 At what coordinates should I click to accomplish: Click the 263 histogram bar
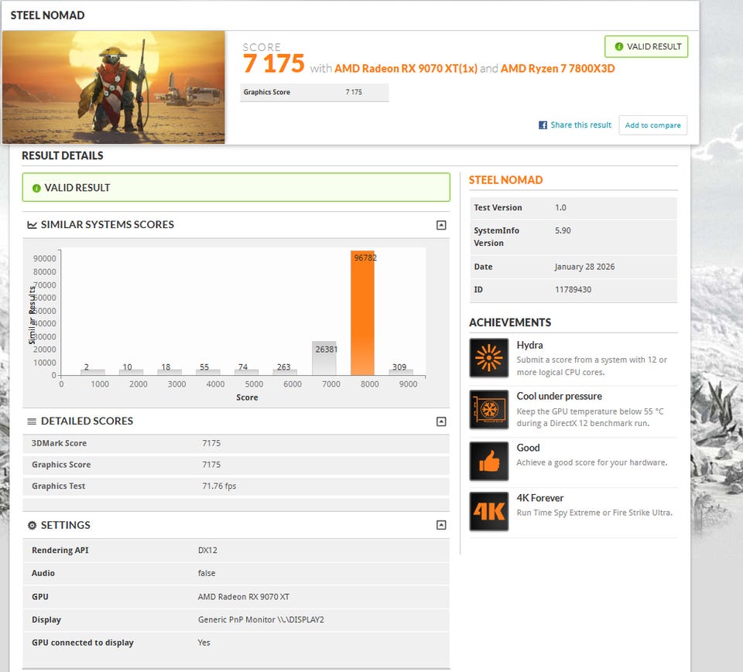(x=286, y=372)
